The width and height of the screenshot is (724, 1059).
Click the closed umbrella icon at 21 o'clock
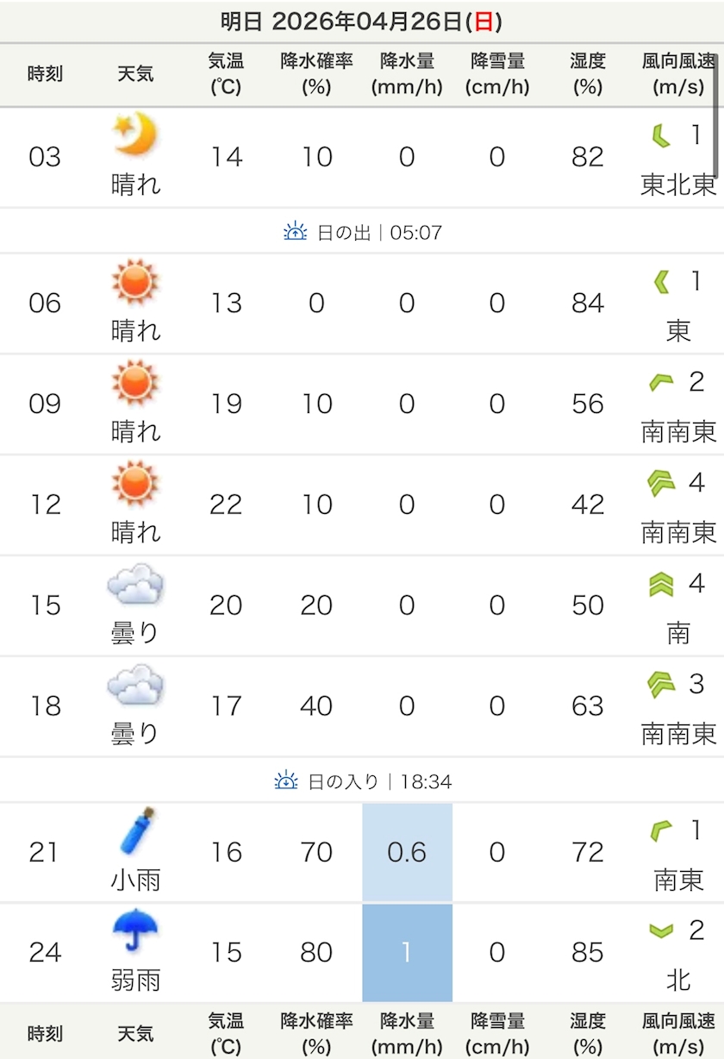tap(137, 830)
